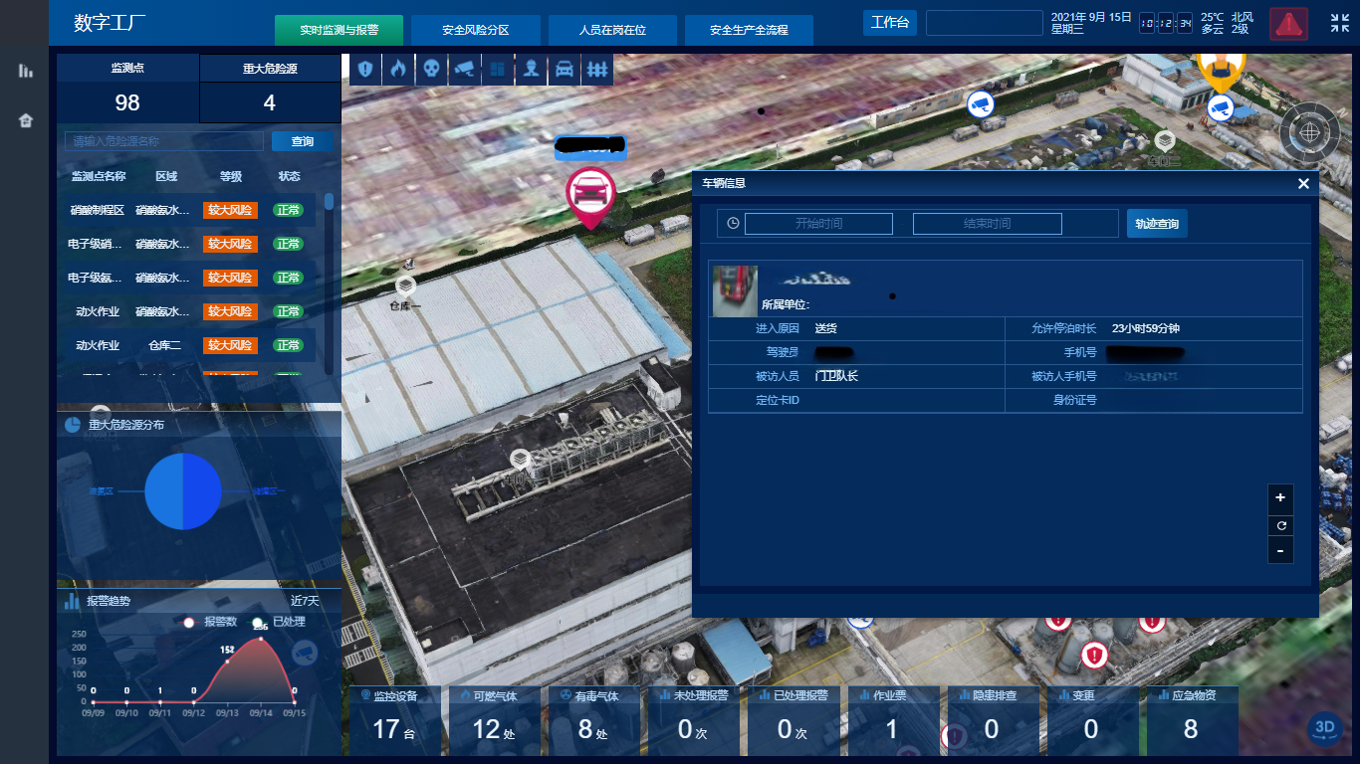The width and height of the screenshot is (1360, 764).
Task: Toggle the surveillance camera layer icon
Action: (464, 70)
